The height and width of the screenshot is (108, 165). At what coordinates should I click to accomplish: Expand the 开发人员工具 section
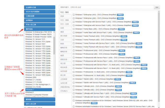40,25
